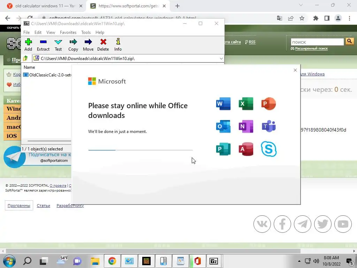Click the site search magnifier button
The image size is (357, 268).
pyautogui.click(x=349, y=42)
